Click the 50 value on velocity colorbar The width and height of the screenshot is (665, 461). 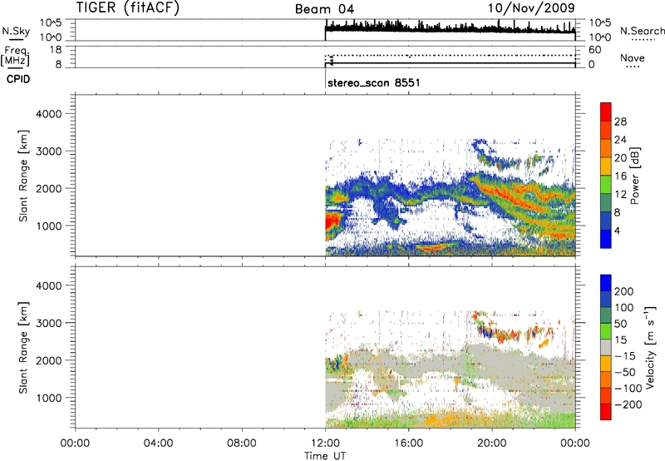click(x=620, y=324)
